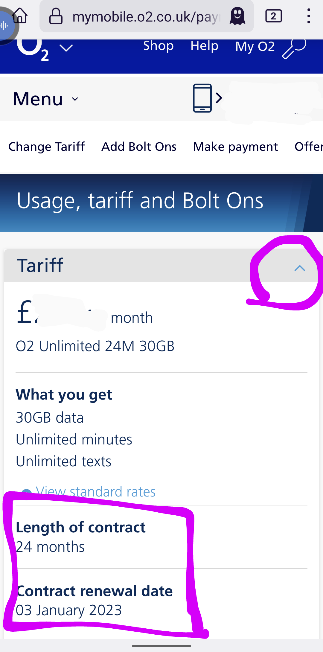
Task: Select the Make payment tab
Action: coord(236,147)
